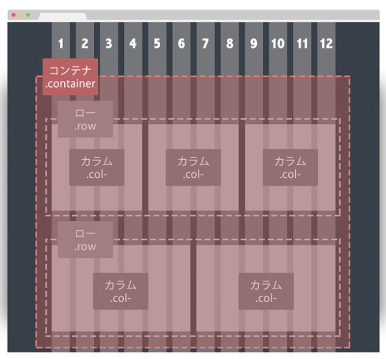Click grid column number 10
Viewport: 386px width, 359px height.
pos(278,43)
